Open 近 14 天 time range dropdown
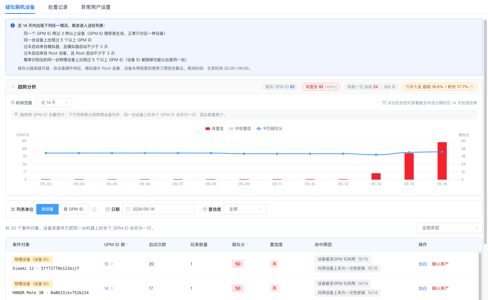Viewport: 488px width, 300px height. (54, 103)
